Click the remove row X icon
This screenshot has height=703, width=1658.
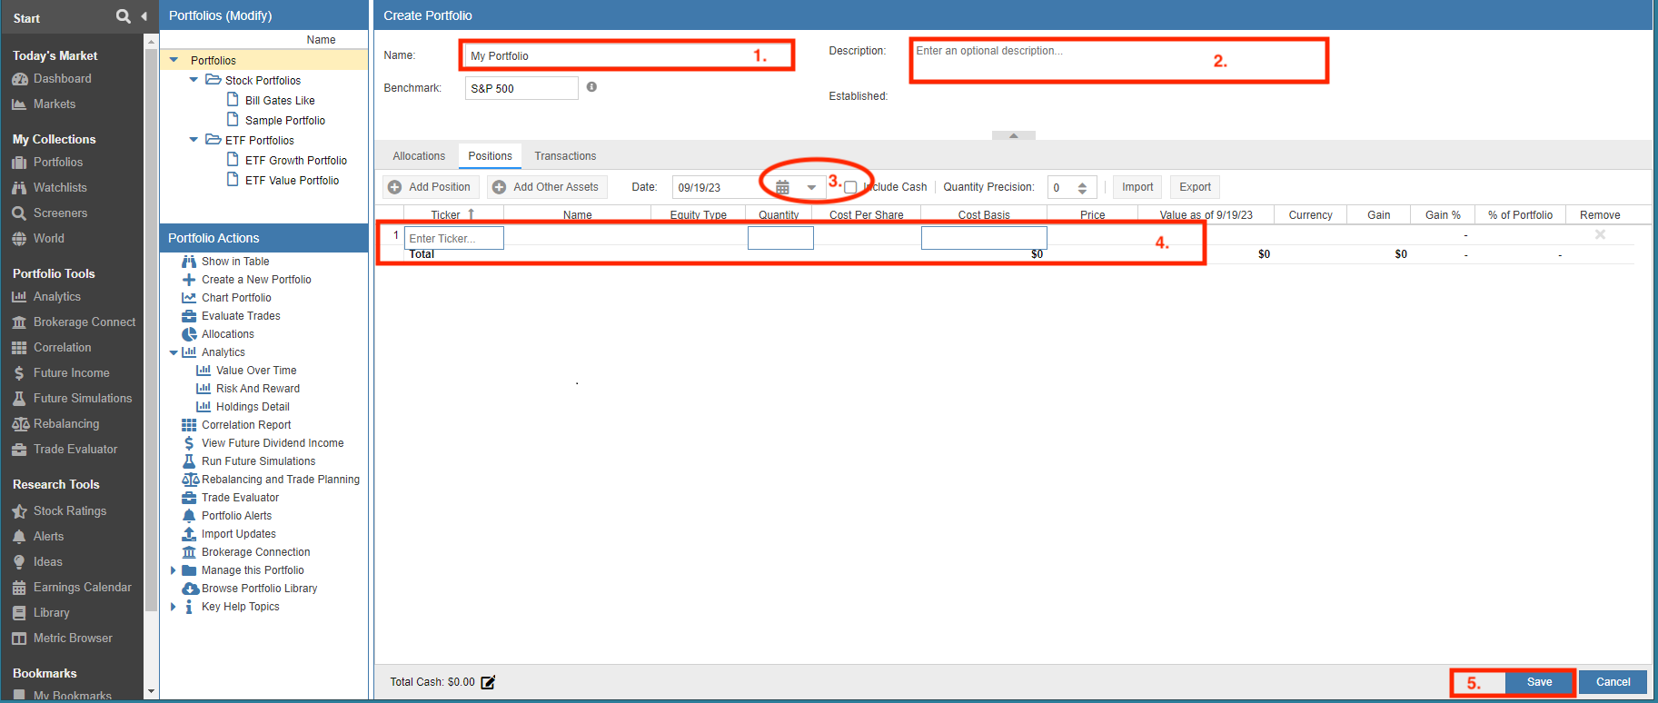pos(1600,234)
